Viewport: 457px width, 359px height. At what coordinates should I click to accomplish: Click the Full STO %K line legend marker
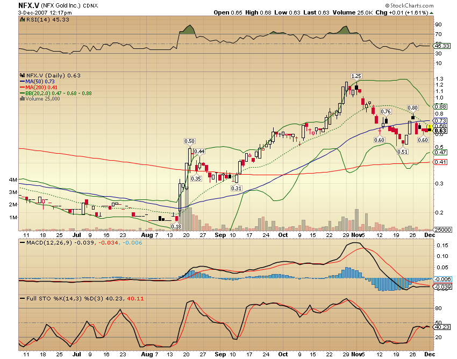(x=22, y=298)
